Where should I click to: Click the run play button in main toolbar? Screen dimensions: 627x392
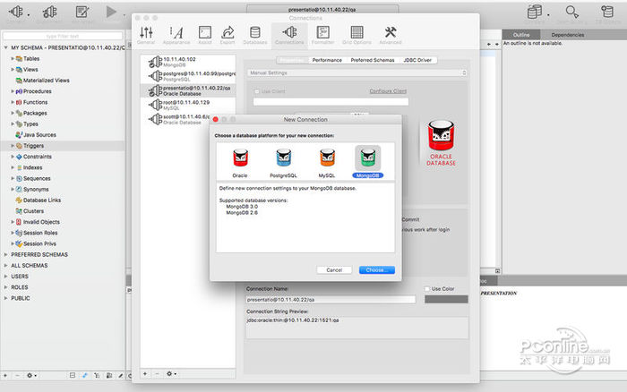[x=111, y=12]
